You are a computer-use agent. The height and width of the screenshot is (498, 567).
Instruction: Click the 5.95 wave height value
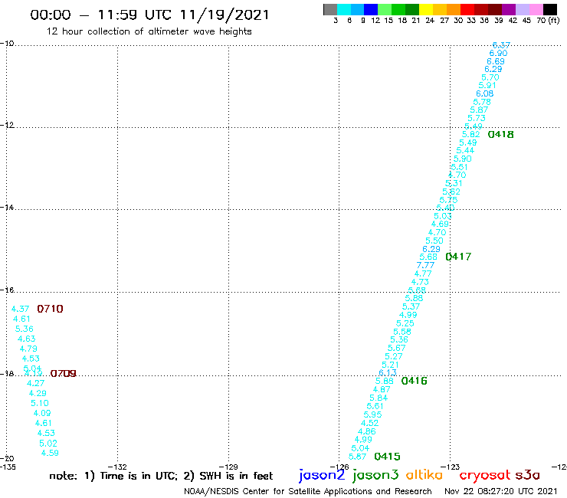372,414
